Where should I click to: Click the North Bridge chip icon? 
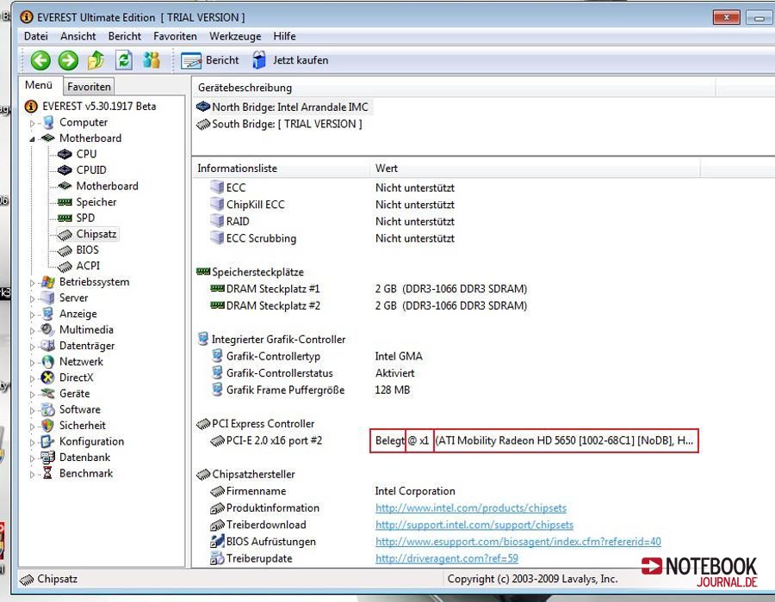(x=203, y=107)
